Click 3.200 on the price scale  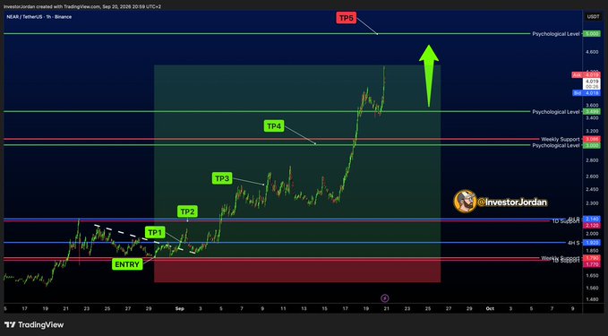(592, 131)
